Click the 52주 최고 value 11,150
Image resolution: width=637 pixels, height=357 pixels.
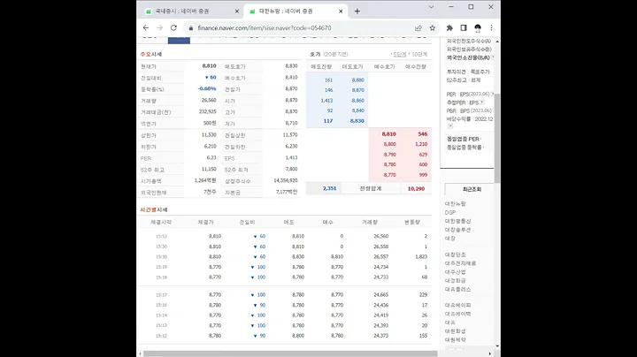[x=209, y=169]
